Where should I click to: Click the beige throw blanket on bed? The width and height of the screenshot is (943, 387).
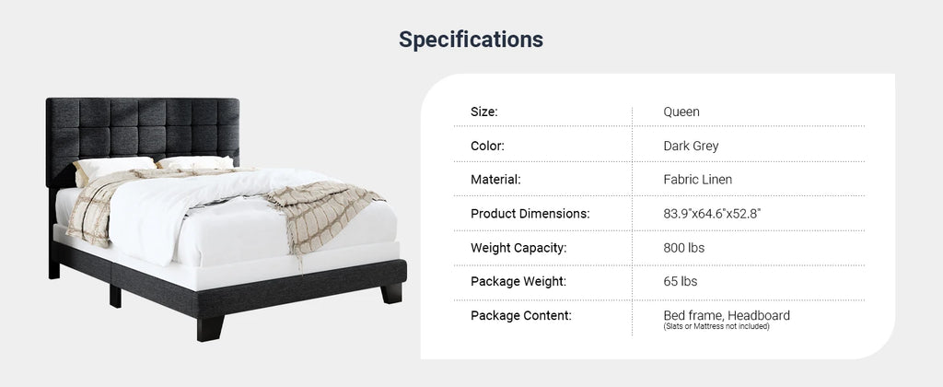pyautogui.click(x=320, y=214)
